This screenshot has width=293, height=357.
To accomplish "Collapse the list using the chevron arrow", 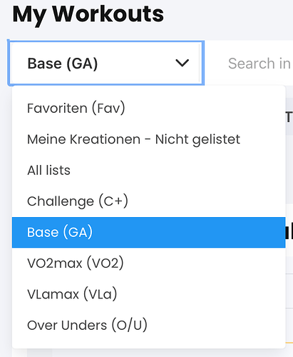I will point(182,63).
